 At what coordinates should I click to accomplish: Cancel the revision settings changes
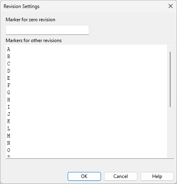[x=121, y=176]
